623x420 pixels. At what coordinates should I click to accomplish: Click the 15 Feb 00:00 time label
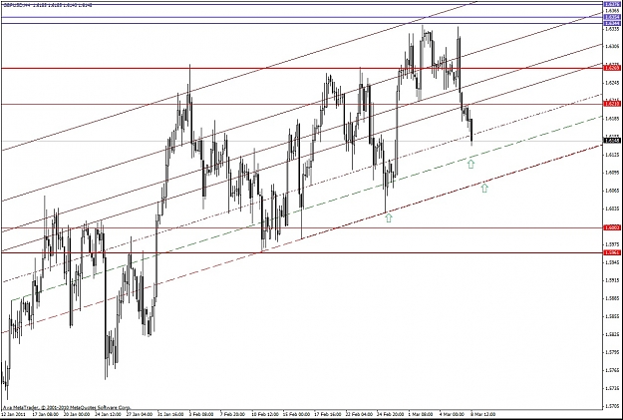(x=296, y=414)
